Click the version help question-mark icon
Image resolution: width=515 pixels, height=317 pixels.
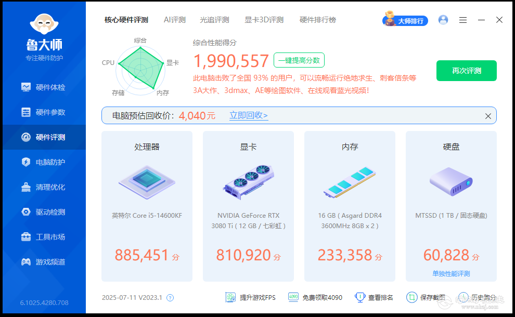[170, 298]
